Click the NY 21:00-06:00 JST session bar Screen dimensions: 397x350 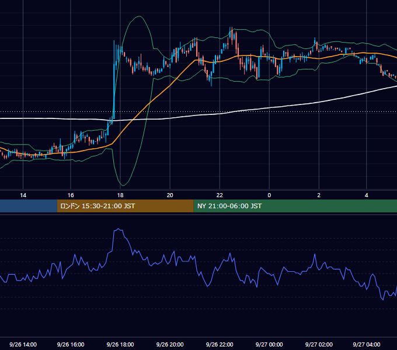(x=295, y=206)
